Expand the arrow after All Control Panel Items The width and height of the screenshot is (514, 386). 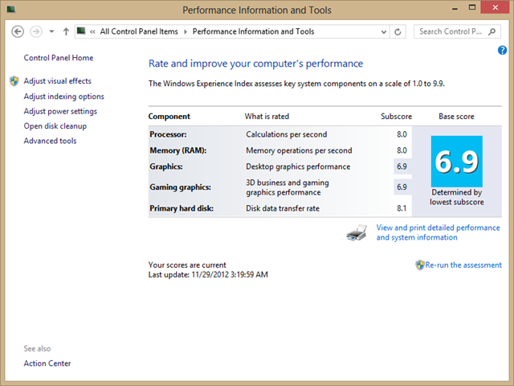pos(186,32)
